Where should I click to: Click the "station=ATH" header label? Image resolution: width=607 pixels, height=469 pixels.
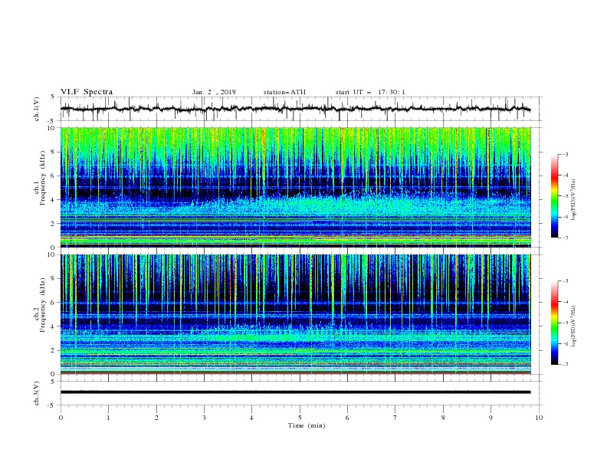pos(284,92)
